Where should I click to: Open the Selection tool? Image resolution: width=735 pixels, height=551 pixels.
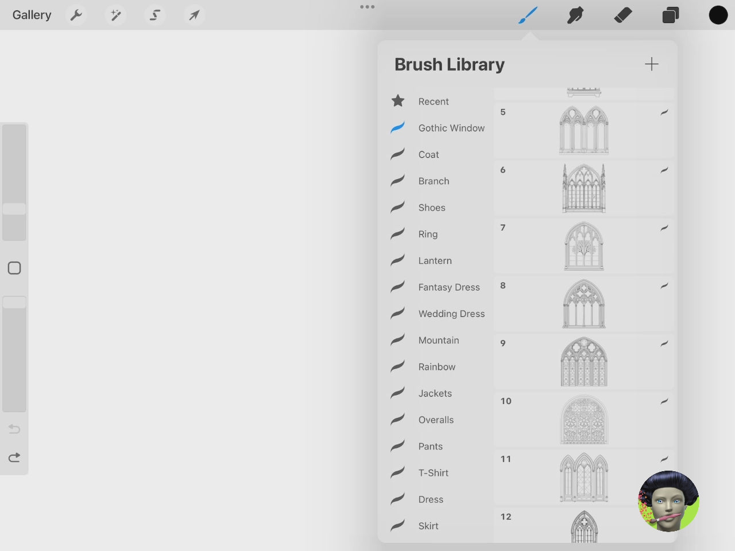pyautogui.click(x=154, y=15)
